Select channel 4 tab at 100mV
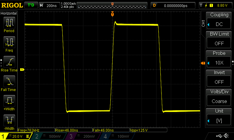Image resolution: width=234 pixels, height=140 pixels. pyautogui.click(x=117, y=136)
